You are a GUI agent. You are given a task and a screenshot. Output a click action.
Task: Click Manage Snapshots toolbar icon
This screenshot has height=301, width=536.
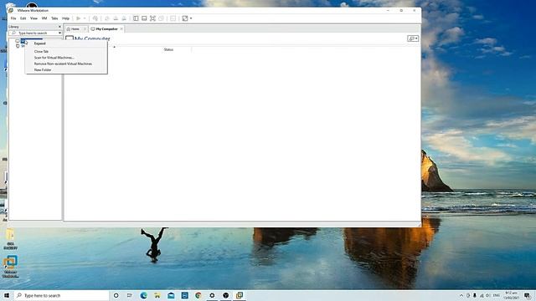click(x=124, y=18)
